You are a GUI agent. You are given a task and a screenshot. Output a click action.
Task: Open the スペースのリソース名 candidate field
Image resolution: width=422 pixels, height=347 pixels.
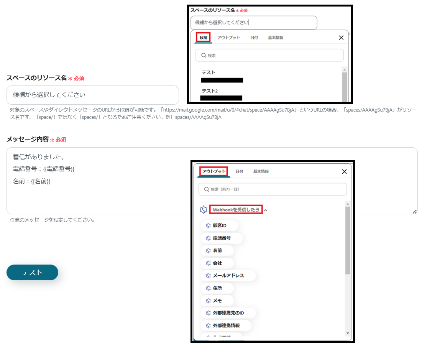pyautogui.click(x=93, y=95)
